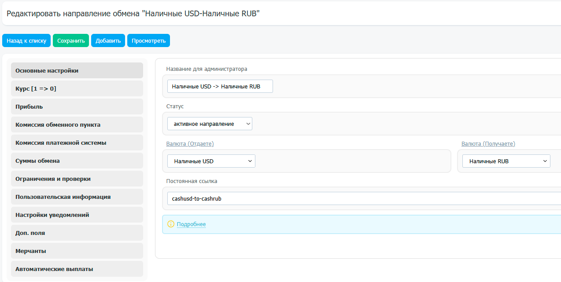Click the Подробнее link

click(191, 224)
